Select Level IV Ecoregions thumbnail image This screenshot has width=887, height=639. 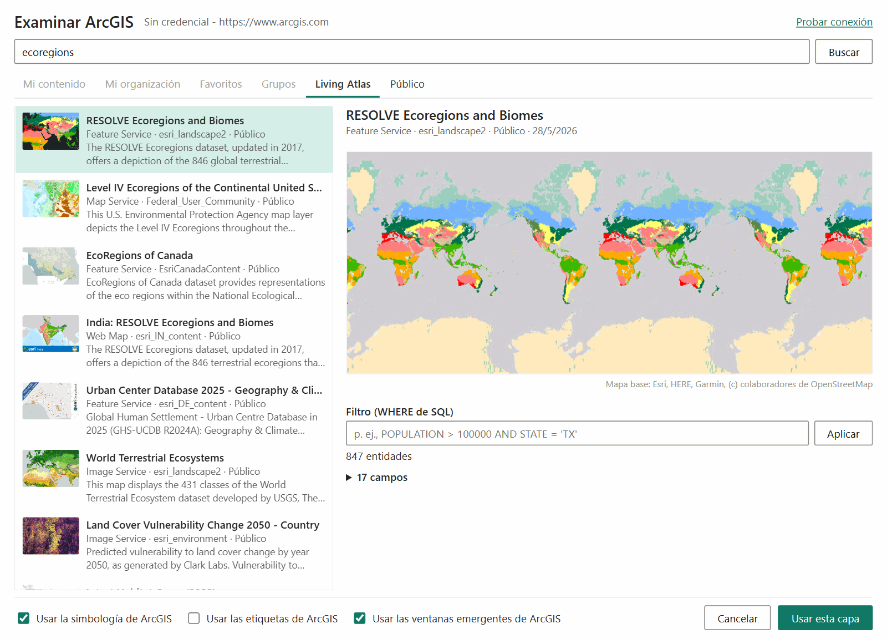pos(50,199)
